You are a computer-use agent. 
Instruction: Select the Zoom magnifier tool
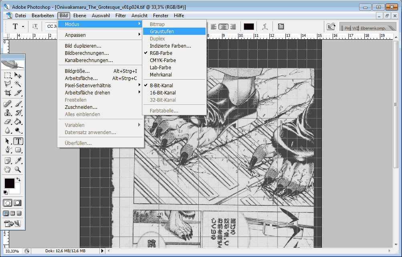tap(18, 169)
